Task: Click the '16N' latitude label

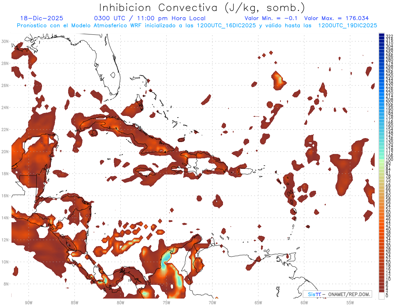Action: (5, 196)
